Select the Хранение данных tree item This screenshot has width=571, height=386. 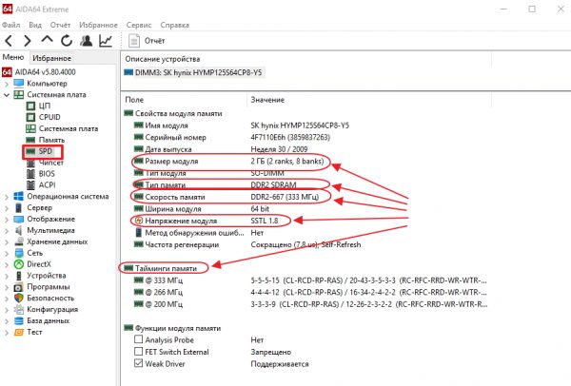coord(57,241)
